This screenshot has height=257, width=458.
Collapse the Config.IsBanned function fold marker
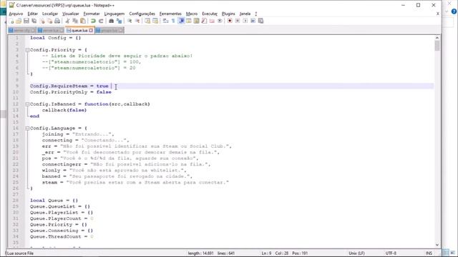(27, 104)
